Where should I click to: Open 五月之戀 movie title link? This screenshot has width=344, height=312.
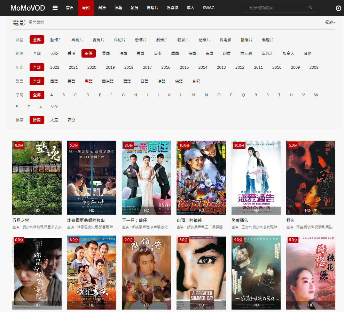click(x=21, y=221)
